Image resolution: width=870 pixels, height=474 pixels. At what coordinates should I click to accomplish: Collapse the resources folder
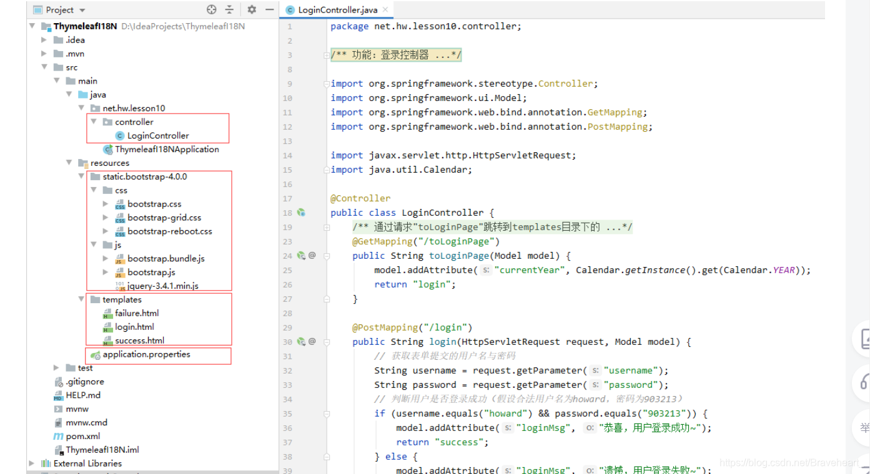69,163
